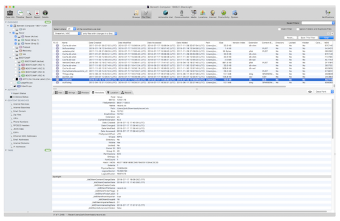Click the Add button in the Tags header
Image resolution: width=340 pixels, height=221 pixels.
[48, 150]
